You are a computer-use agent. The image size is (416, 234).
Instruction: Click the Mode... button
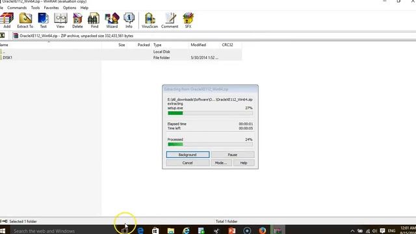(x=221, y=163)
